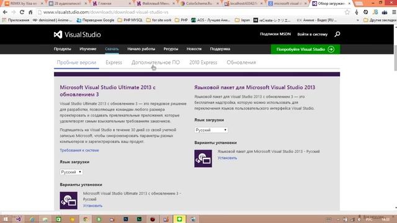Open the Chrome menu hamburger icon
The width and height of the screenshot is (397, 223).
[394, 12]
